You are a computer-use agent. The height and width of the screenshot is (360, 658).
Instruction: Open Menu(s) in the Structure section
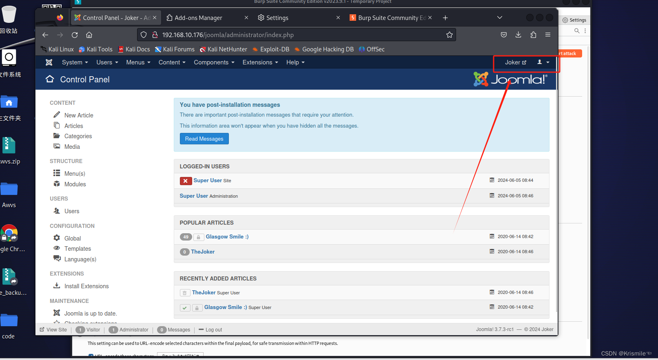click(75, 174)
